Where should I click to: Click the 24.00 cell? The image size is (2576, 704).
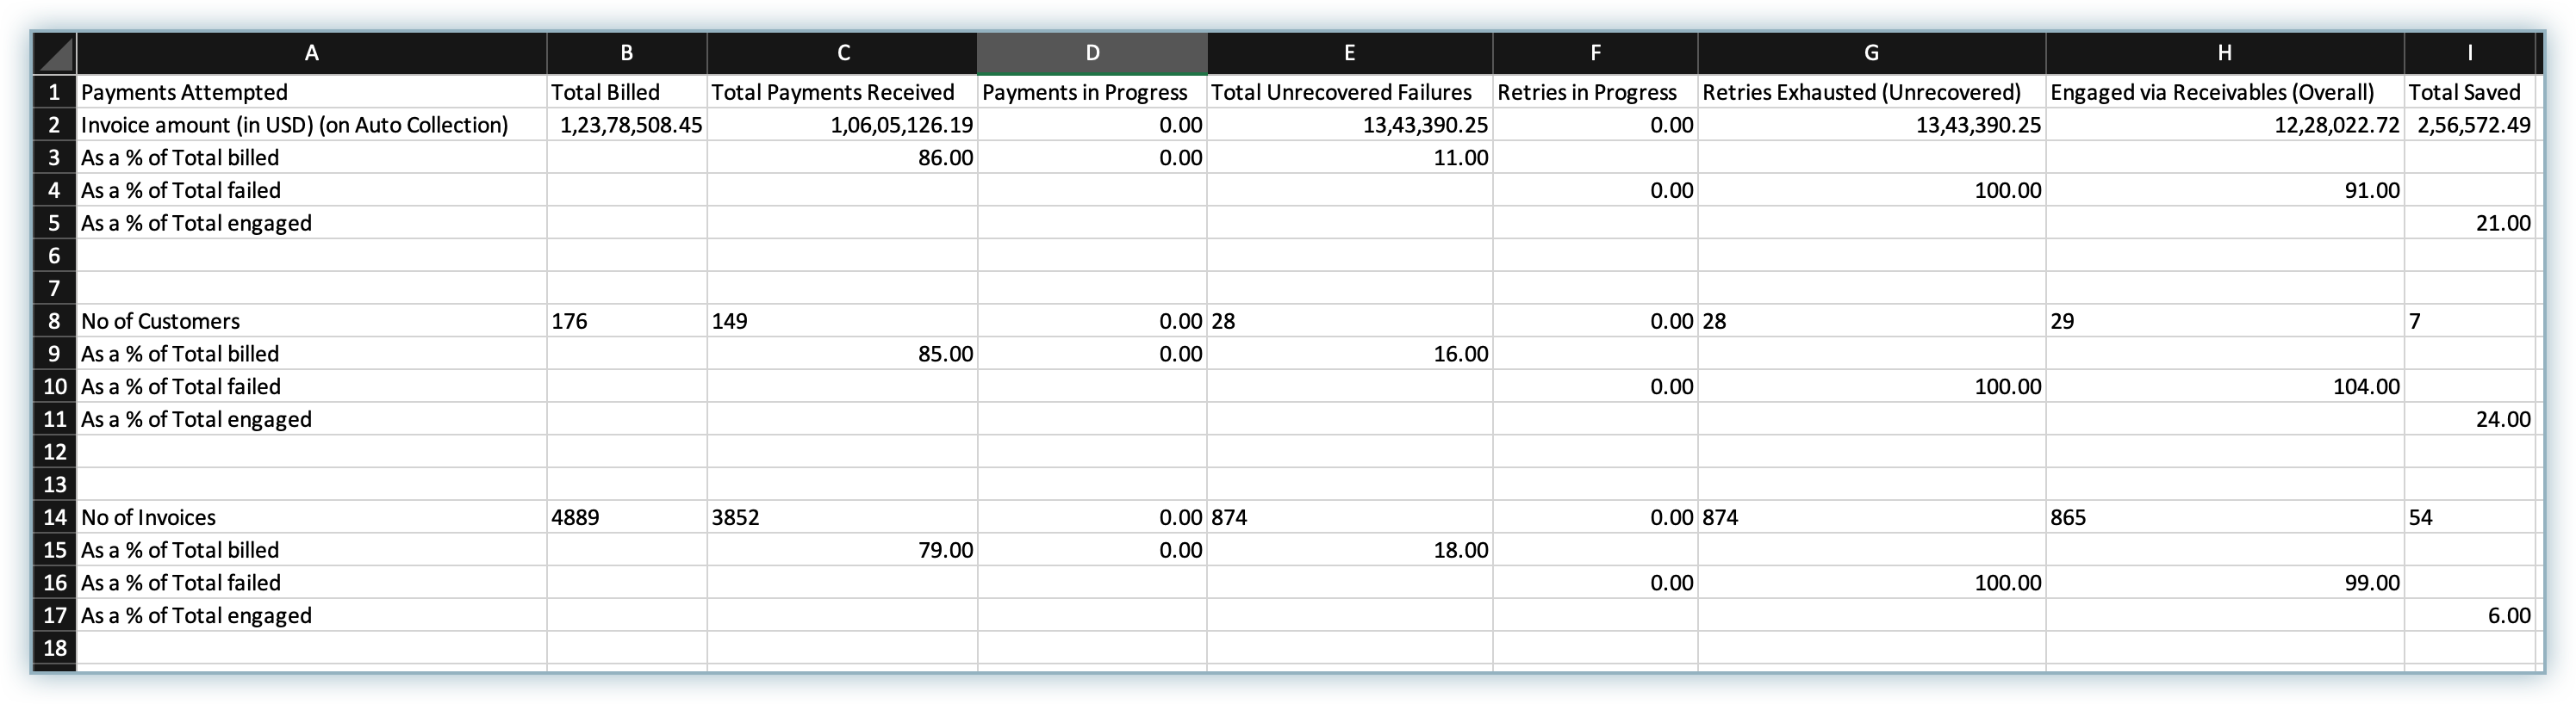click(2471, 419)
